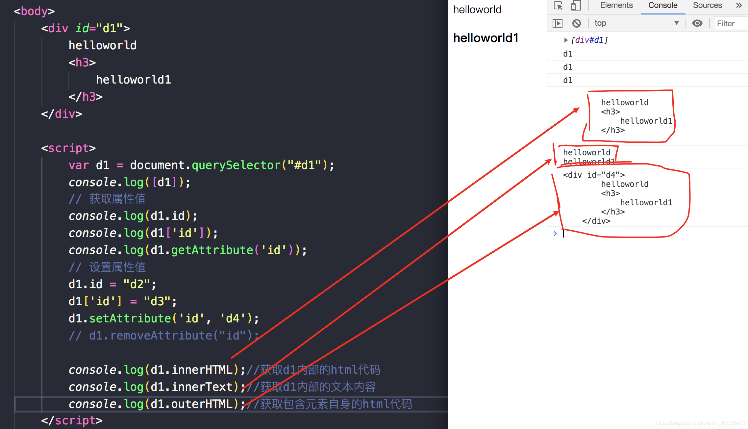Click the clear console icon
This screenshot has height=429, width=748.
click(576, 23)
